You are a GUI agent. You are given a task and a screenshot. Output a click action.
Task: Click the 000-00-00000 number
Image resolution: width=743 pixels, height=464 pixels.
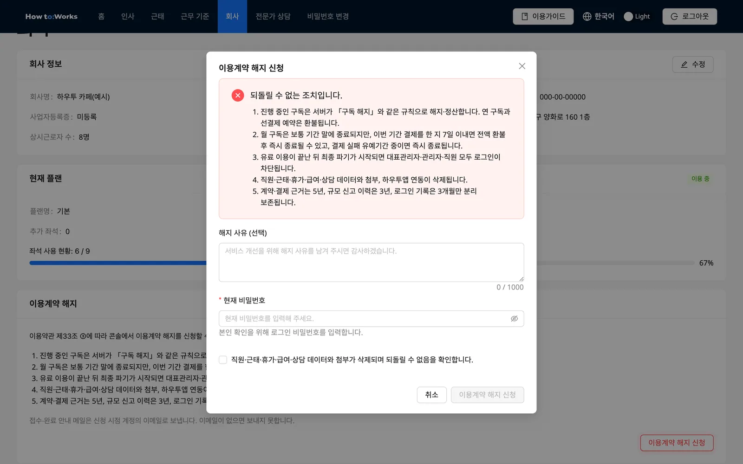point(562,97)
